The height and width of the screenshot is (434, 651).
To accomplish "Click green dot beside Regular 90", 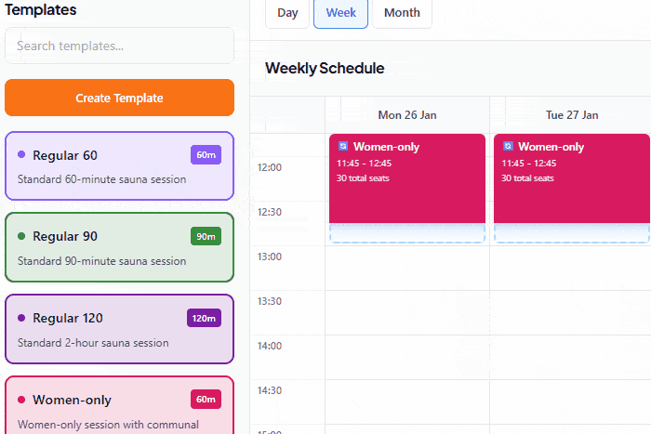I will [21, 236].
